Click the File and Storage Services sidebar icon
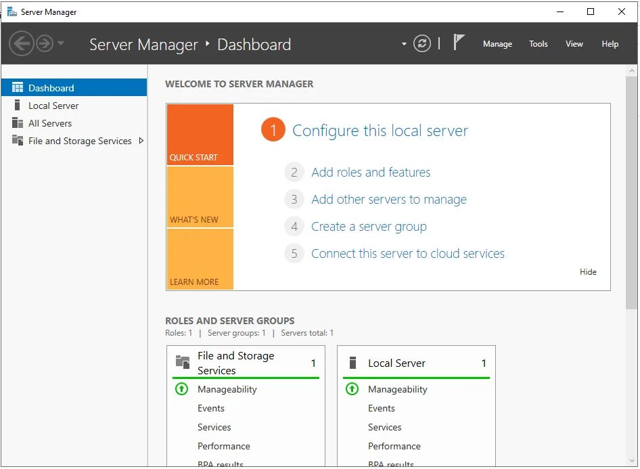This screenshot has width=640, height=469. 18,141
